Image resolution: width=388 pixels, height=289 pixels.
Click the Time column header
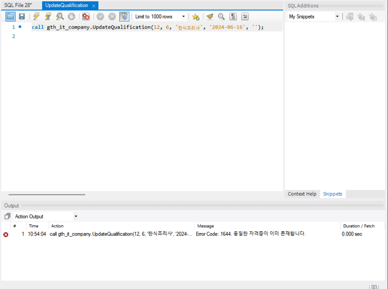tap(33, 226)
